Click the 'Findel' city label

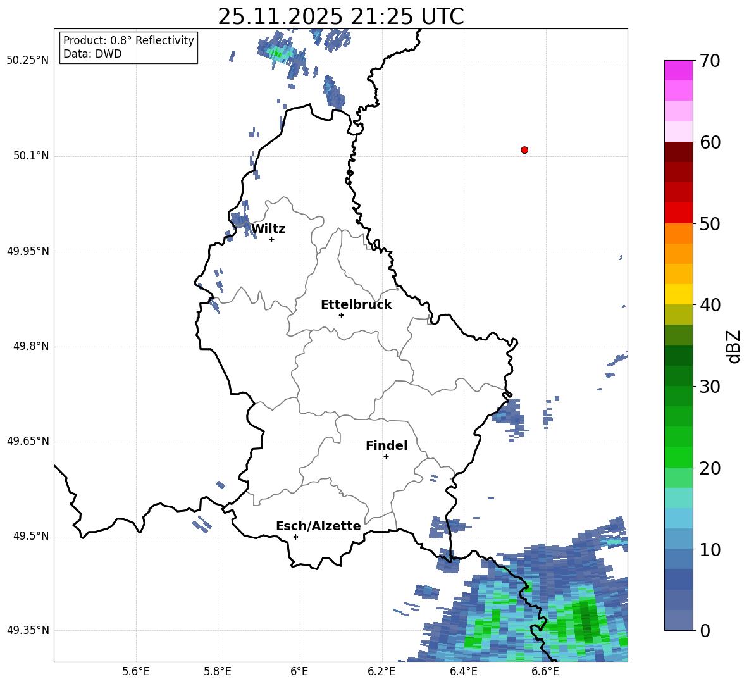pos(387,445)
